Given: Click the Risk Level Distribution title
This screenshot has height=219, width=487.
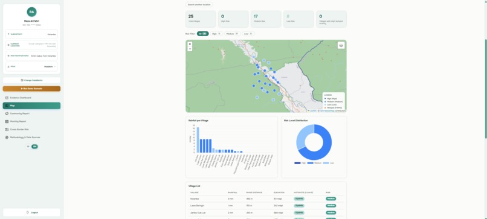Looking at the screenshot, I should point(295,120).
